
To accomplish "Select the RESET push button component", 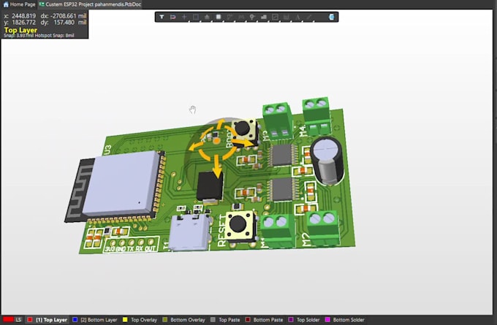I will pos(240,226).
